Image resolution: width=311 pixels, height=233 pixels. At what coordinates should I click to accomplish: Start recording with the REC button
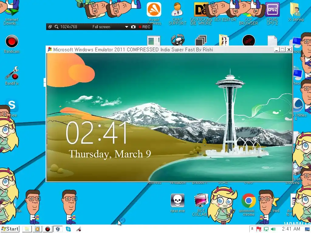[x=145, y=27]
